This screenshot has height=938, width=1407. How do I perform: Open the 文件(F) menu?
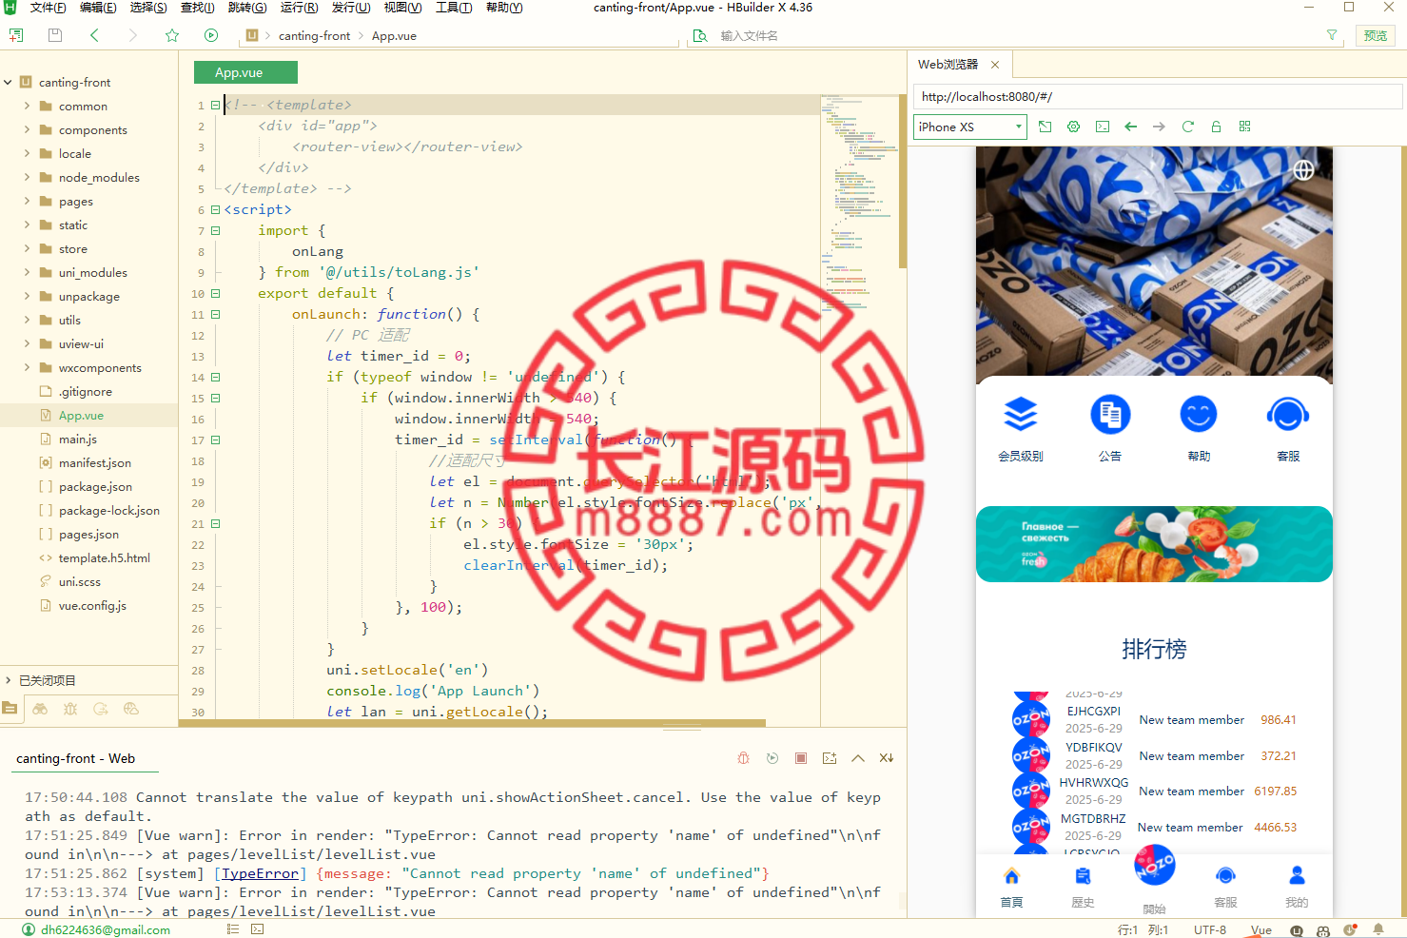point(48,8)
